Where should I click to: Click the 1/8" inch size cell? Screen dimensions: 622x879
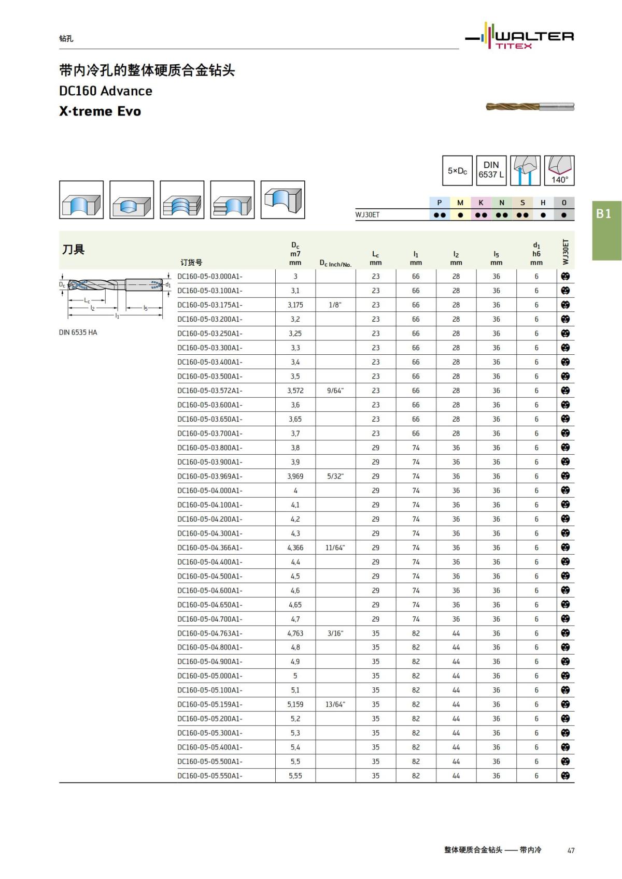335,305
